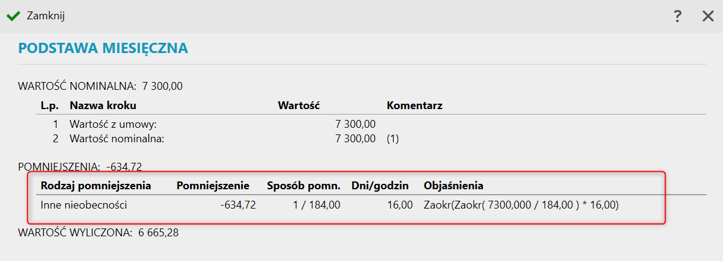
Task: Click the Zaokr formula explanation text
Action: 521,205
